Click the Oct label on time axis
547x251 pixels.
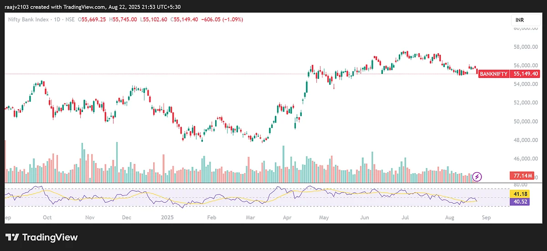coord(47,218)
